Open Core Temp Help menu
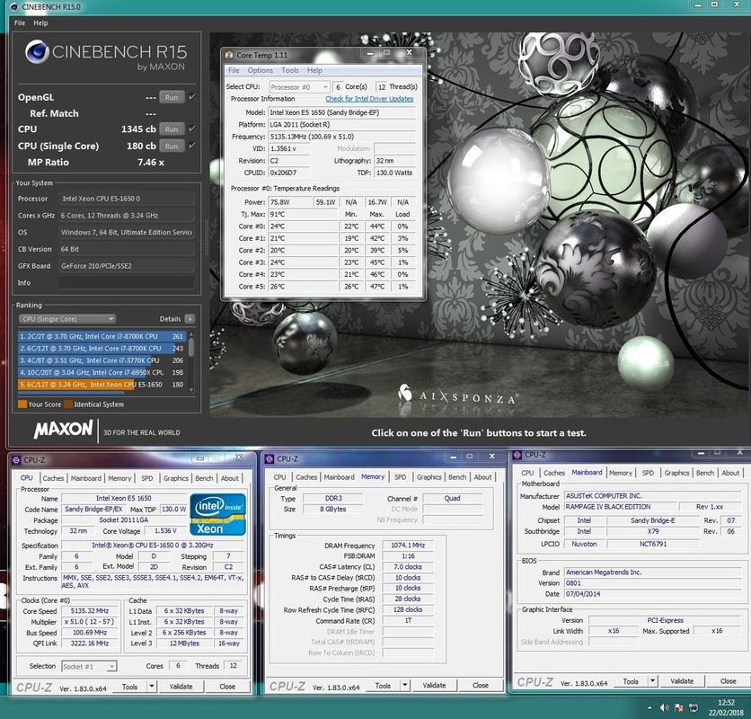751x719 pixels. point(314,70)
